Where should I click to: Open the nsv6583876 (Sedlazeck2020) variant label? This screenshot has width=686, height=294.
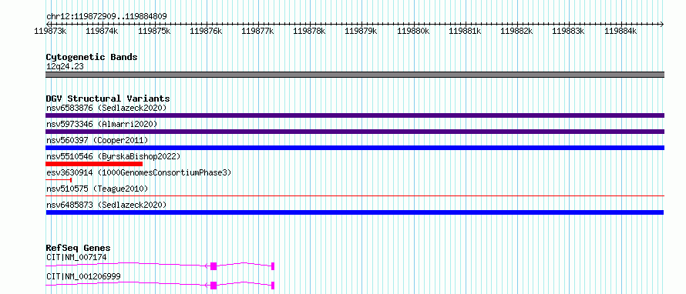[106, 108]
